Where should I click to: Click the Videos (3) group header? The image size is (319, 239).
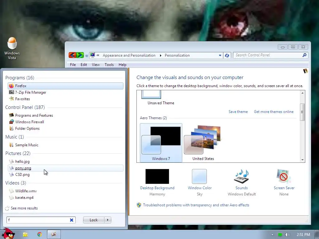(x=16, y=183)
